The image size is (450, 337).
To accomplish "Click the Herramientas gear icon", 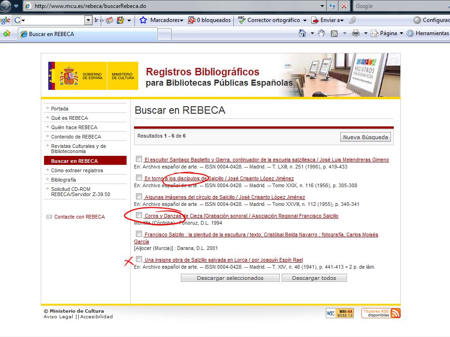I will 410,33.
